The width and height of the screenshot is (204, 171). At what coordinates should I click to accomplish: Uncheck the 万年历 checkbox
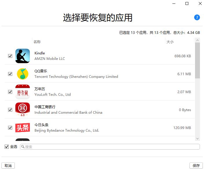[x=10, y=92]
